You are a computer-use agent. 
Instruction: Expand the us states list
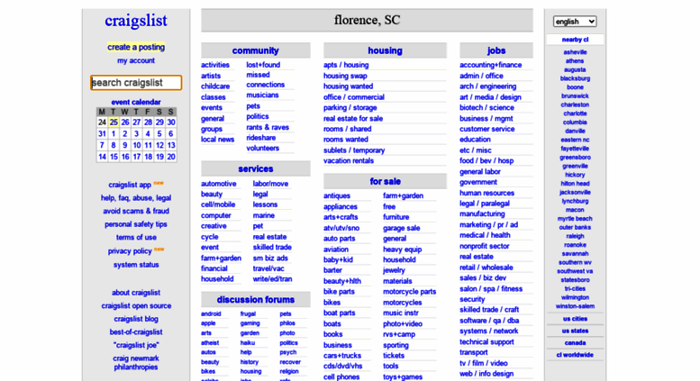575,331
